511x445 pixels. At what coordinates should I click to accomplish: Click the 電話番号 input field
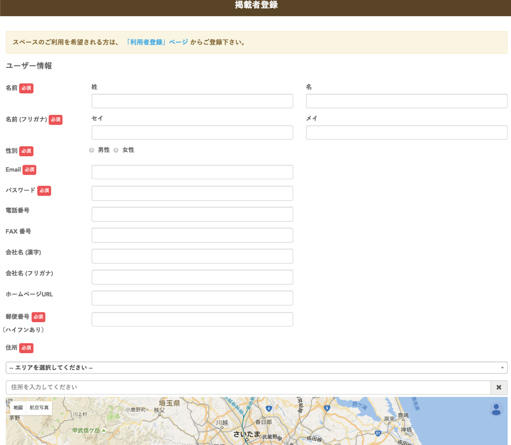[192, 214]
